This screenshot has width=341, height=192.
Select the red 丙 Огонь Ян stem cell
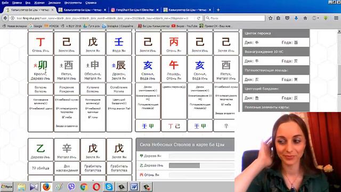coord(174,43)
